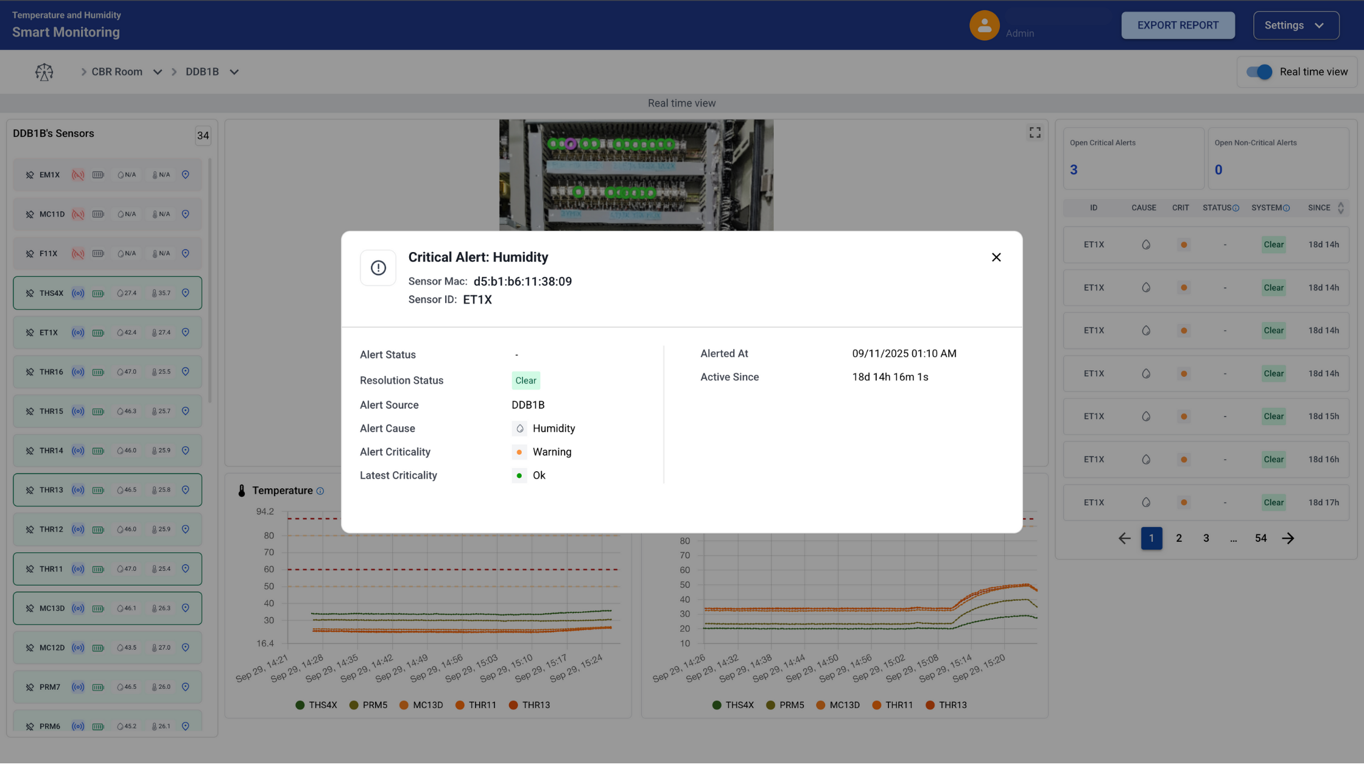Click sensor MAC address d5:b1:b6:11:38:09
Viewport: 1364px width, 767px height.
[522, 282]
